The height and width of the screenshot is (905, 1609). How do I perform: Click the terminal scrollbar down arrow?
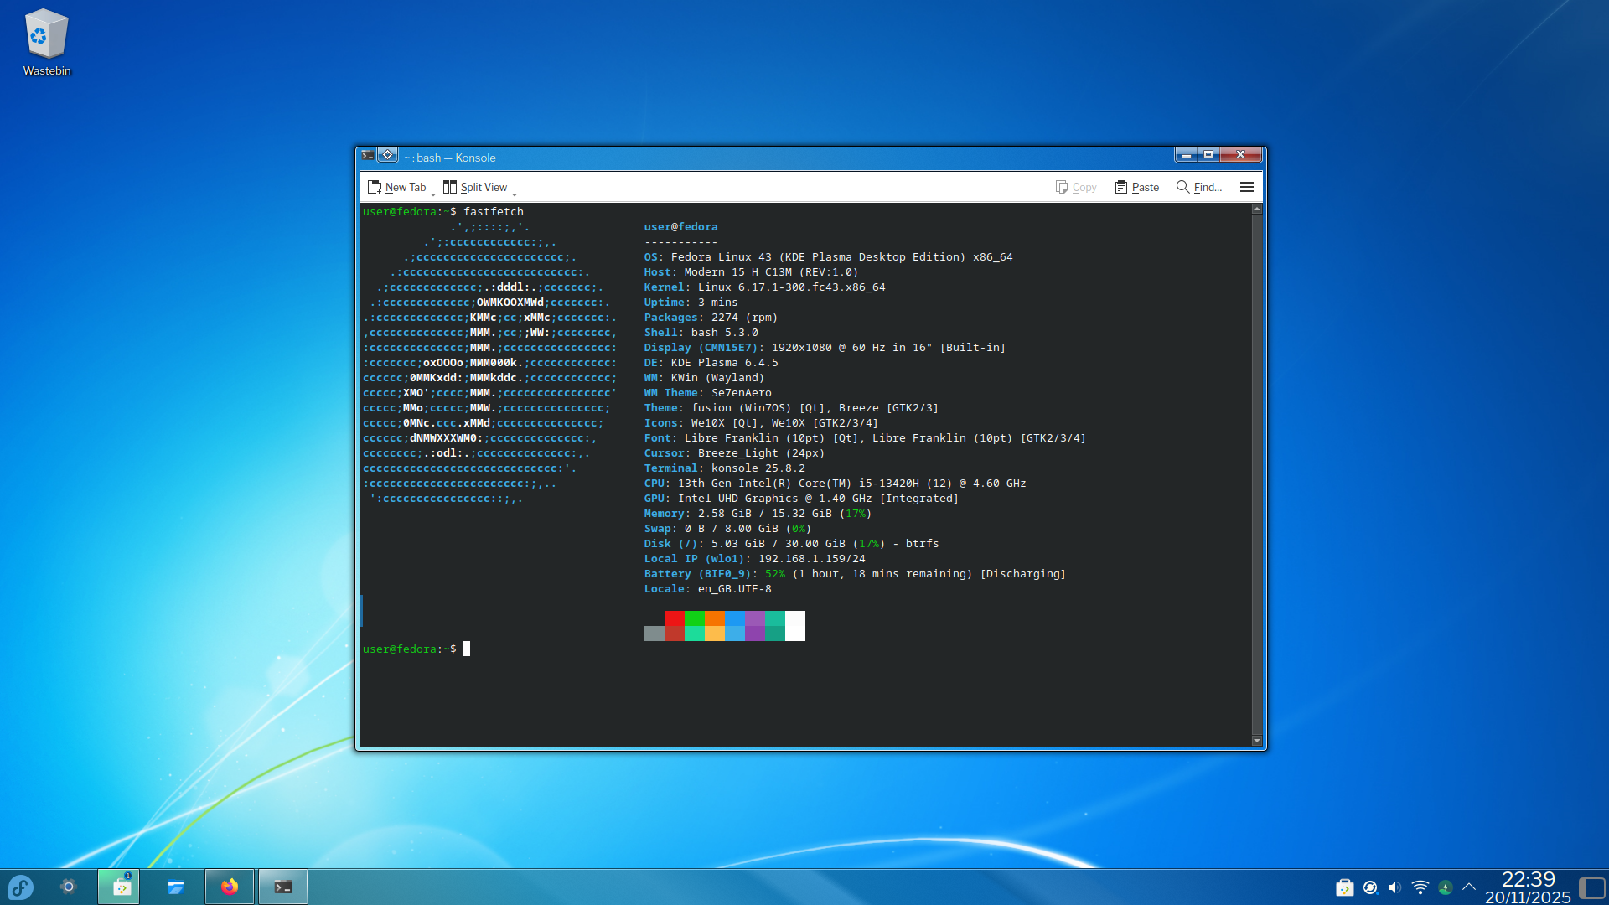1257,741
